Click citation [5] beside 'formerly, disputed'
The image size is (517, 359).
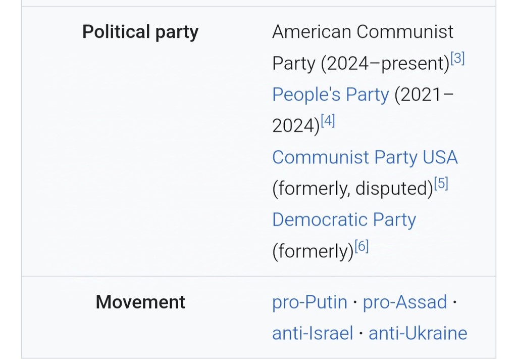(441, 184)
